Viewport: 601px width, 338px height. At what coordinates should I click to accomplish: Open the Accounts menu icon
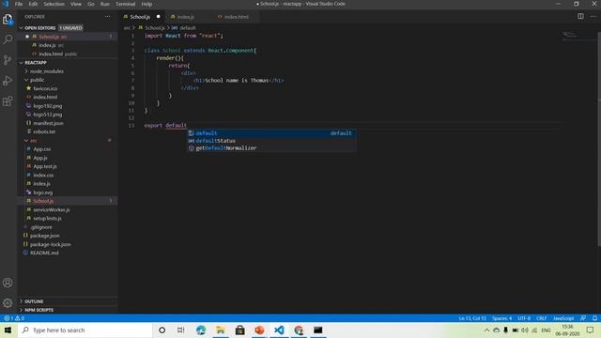pos(8,283)
